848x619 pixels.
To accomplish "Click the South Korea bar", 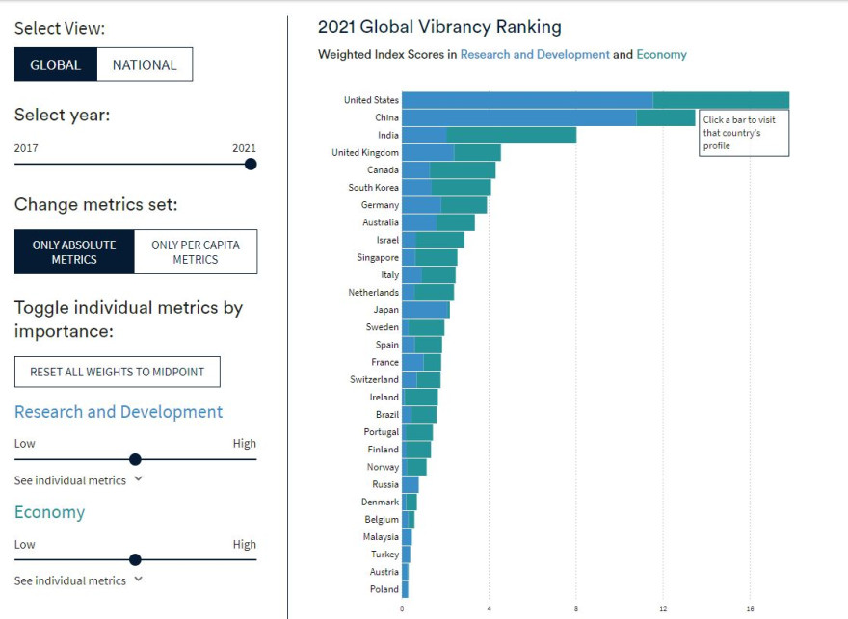I will [x=446, y=188].
